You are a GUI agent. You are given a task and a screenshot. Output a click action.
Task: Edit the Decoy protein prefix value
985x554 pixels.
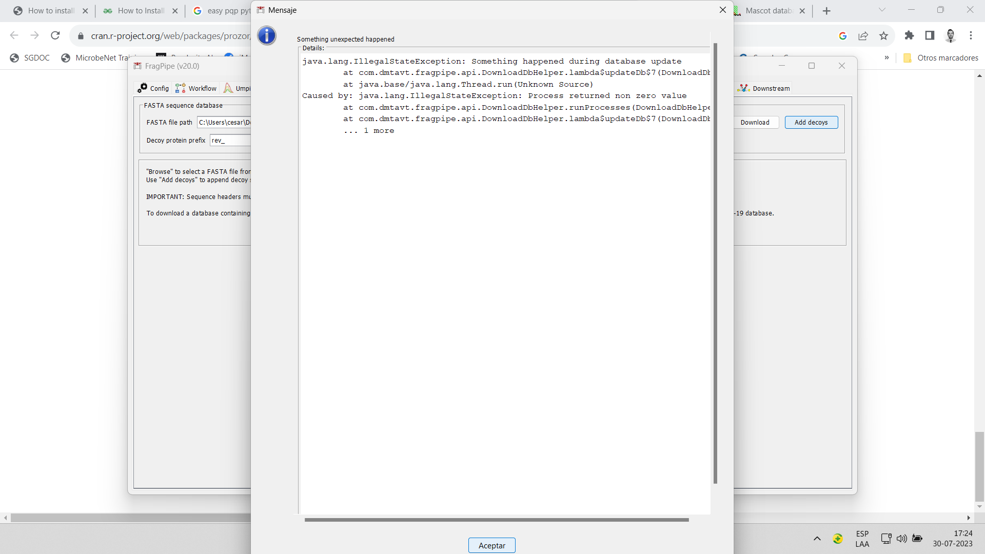tap(230, 140)
